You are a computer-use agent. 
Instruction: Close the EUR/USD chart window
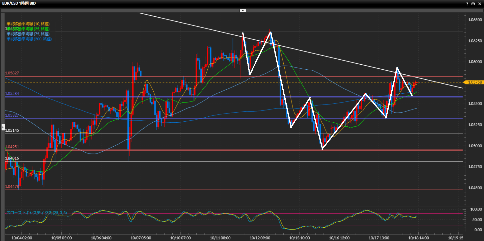pyautogui.click(x=480, y=4)
